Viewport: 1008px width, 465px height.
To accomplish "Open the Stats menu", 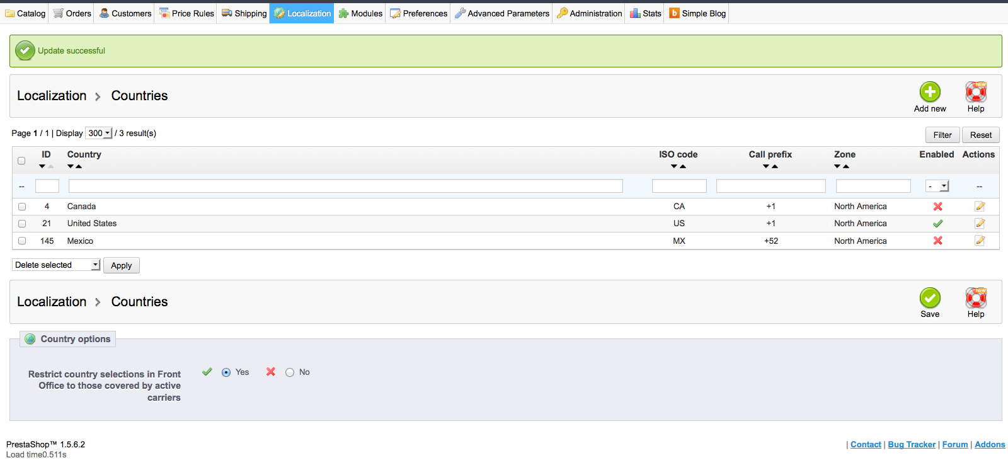I will (x=646, y=13).
